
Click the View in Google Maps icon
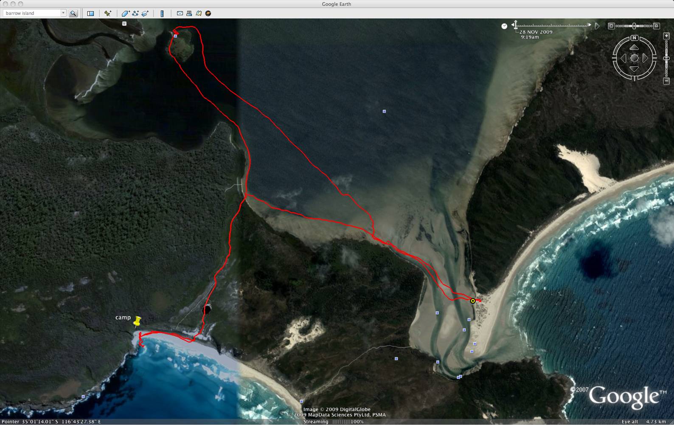199,13
